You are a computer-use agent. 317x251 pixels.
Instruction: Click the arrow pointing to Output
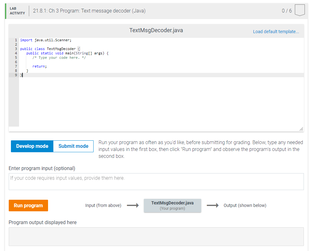coord(213,205)
